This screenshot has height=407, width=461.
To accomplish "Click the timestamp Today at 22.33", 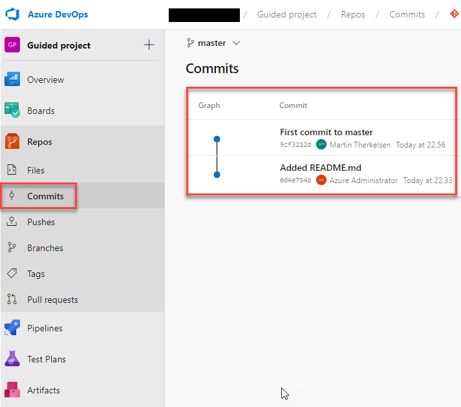I will 427,181.
